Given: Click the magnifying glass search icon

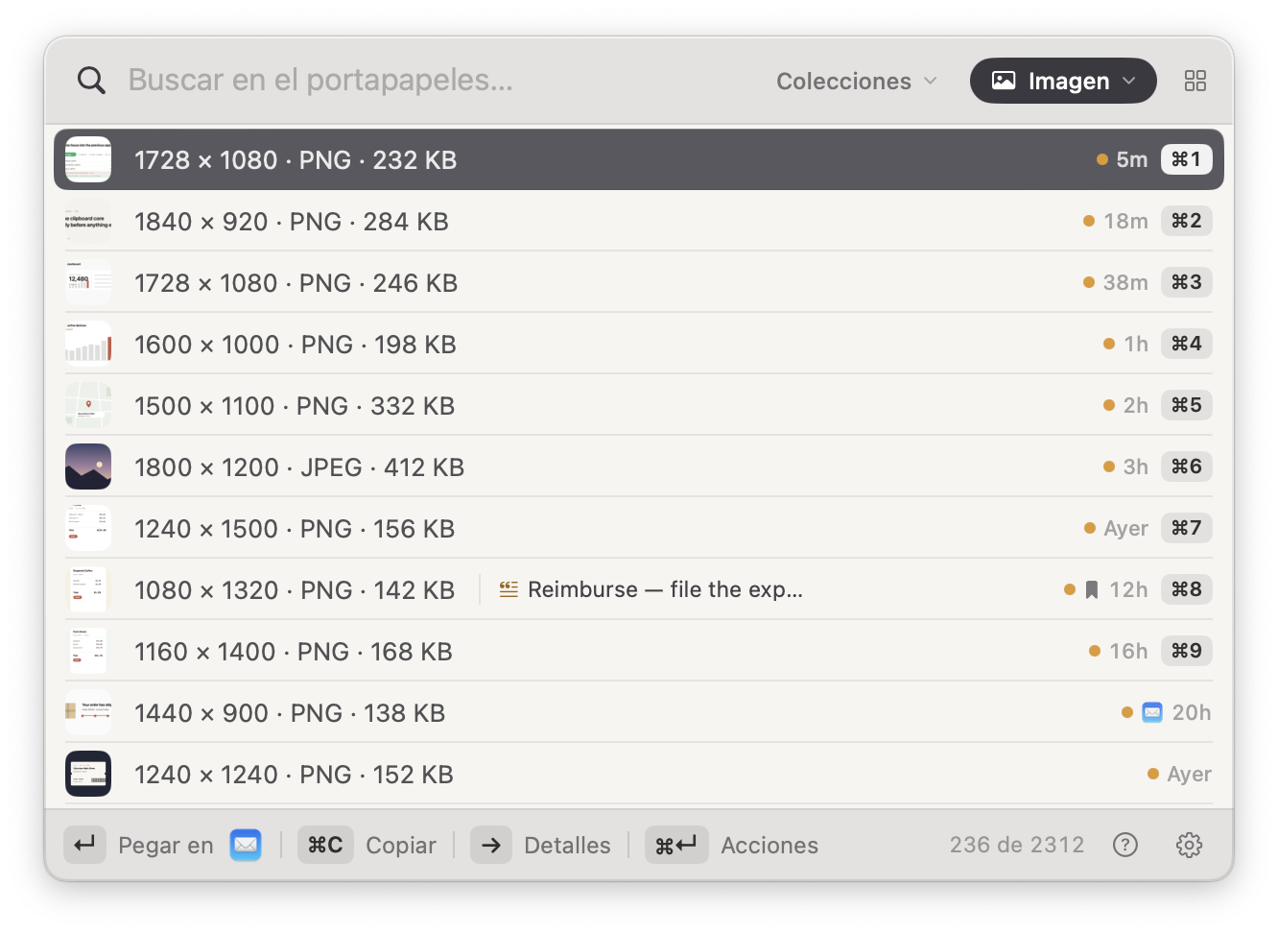Looking at the screenshot, I should pyautogui.click(x=91, y=81).
